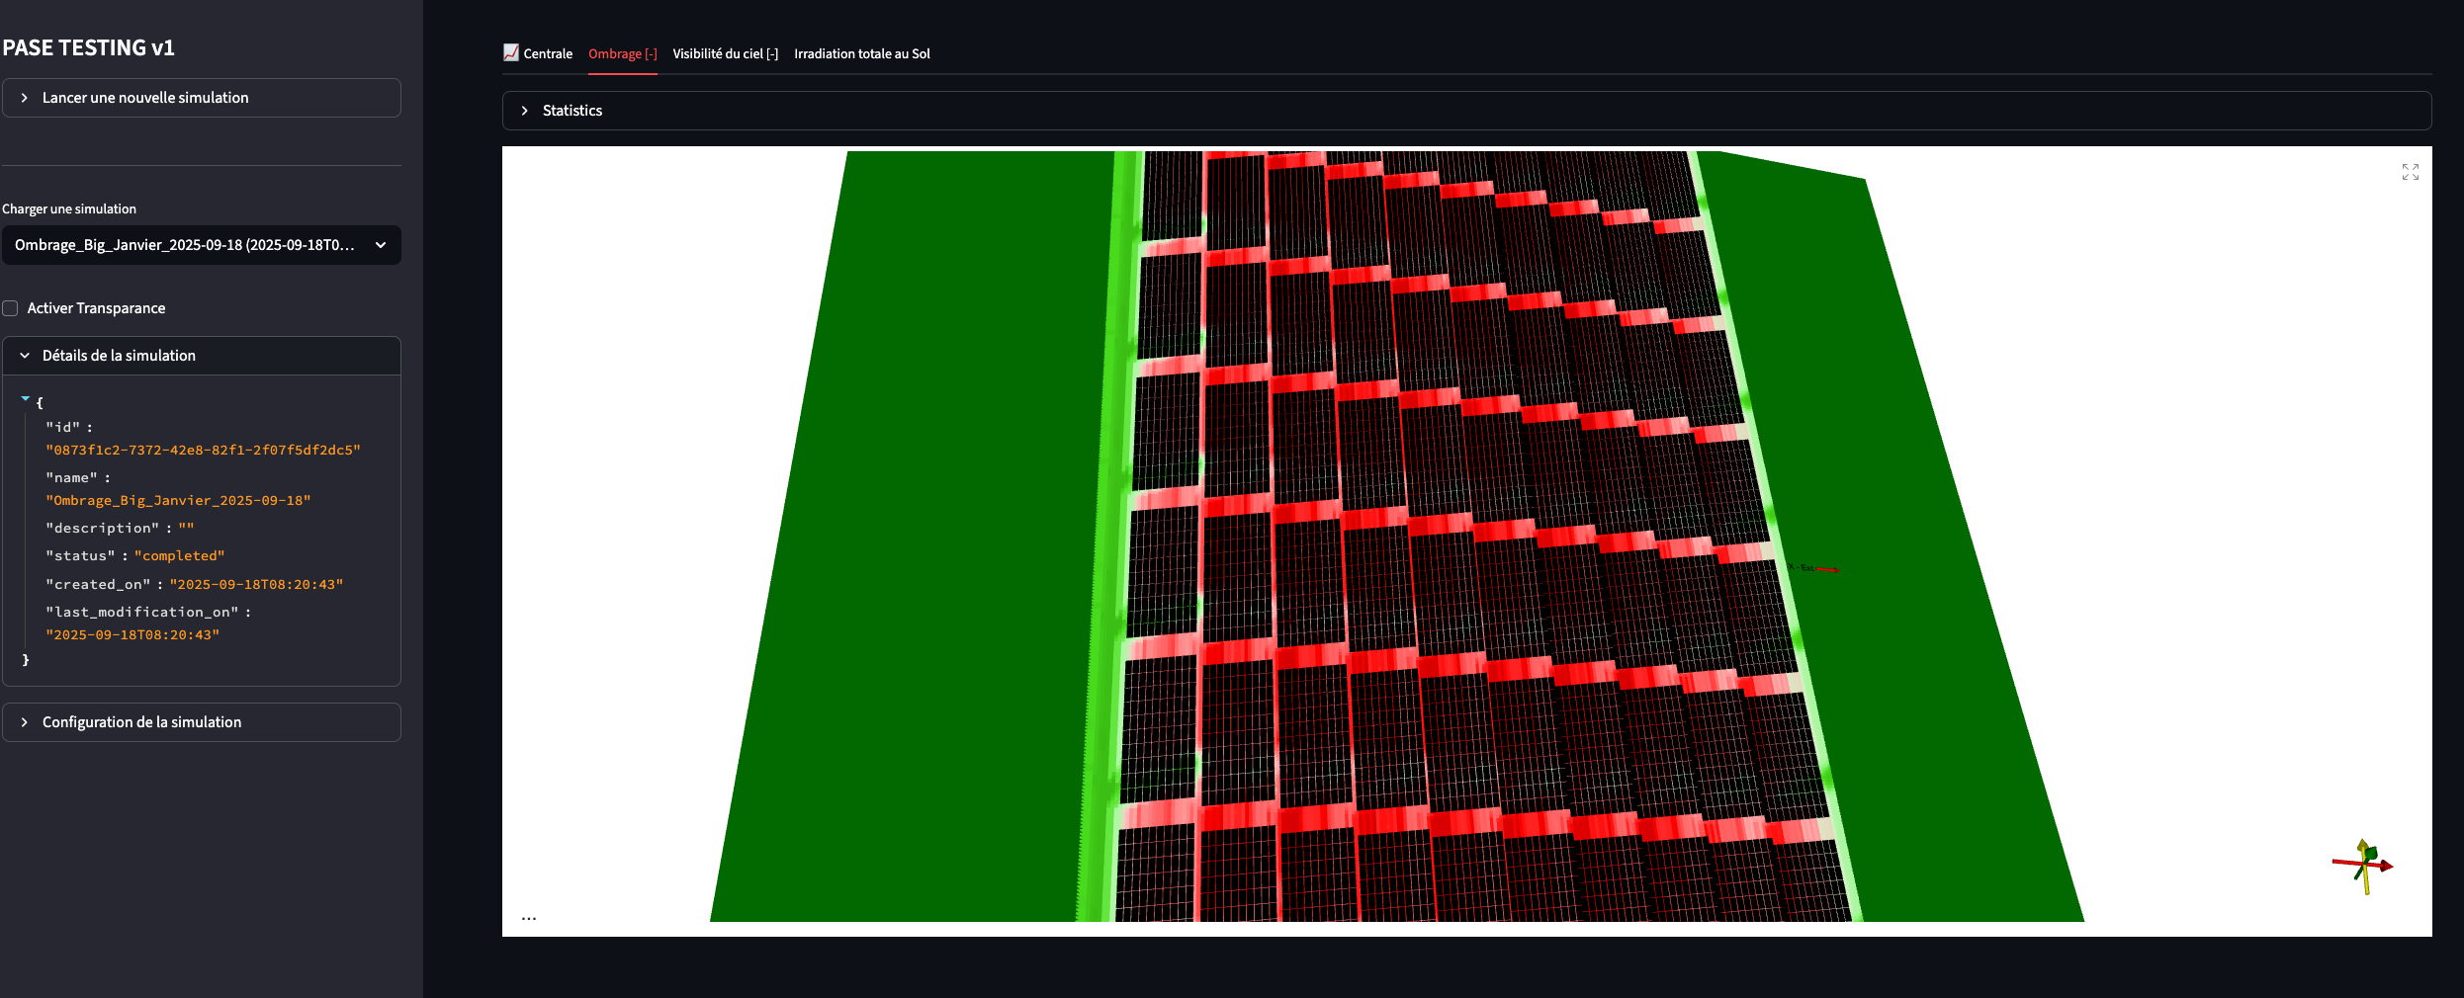Open the 3D viewer in fullscreen
Screen dimensions: 2464x998
2410,172
